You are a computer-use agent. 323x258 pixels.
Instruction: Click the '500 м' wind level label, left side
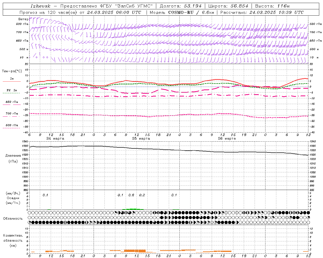click(x=24, y=49)
